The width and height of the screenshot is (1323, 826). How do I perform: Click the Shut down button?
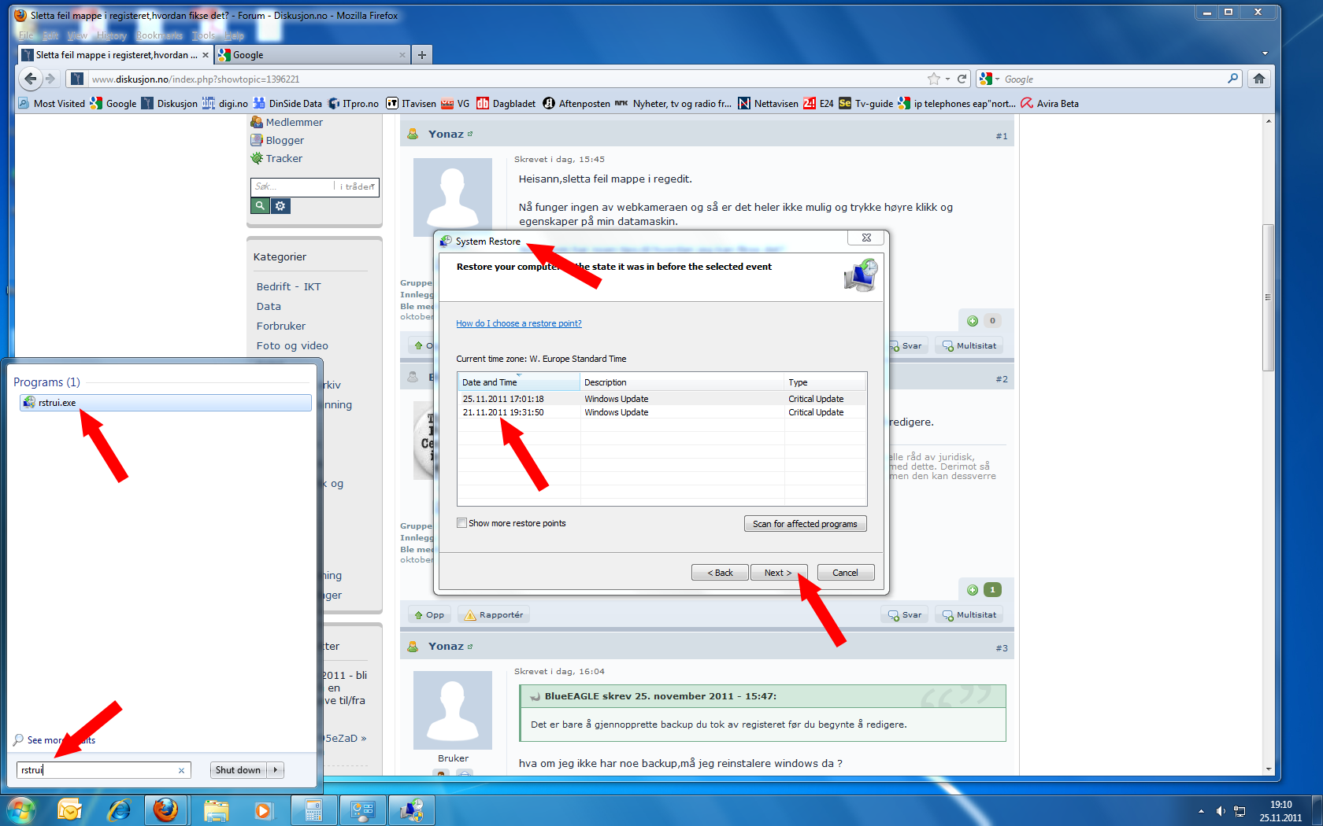238,770
